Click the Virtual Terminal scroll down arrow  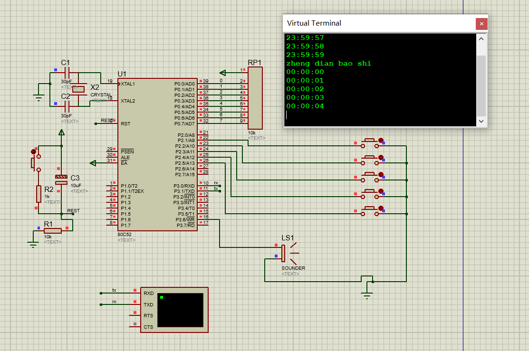[x=481, y=121]
